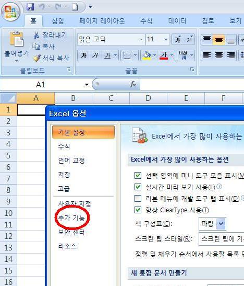Click the center align text icon
Image resolution: width=244 pixels, height=286 pixels.
[219, 55]
